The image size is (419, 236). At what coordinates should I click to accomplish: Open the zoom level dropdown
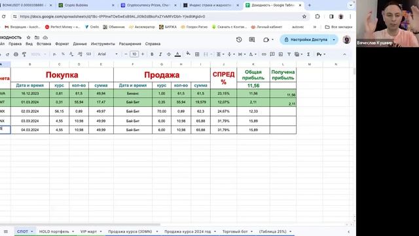39,54
